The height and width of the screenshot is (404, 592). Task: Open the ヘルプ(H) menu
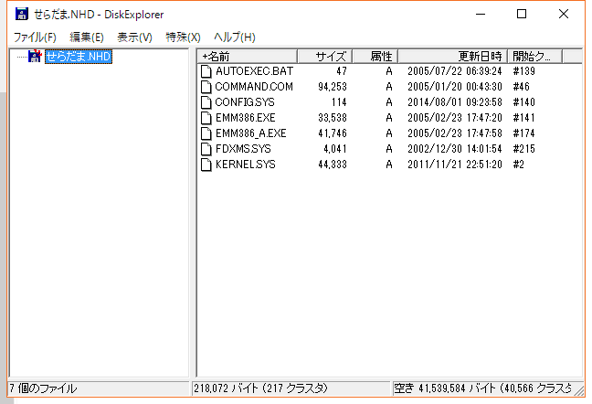[x=234, y=37]
